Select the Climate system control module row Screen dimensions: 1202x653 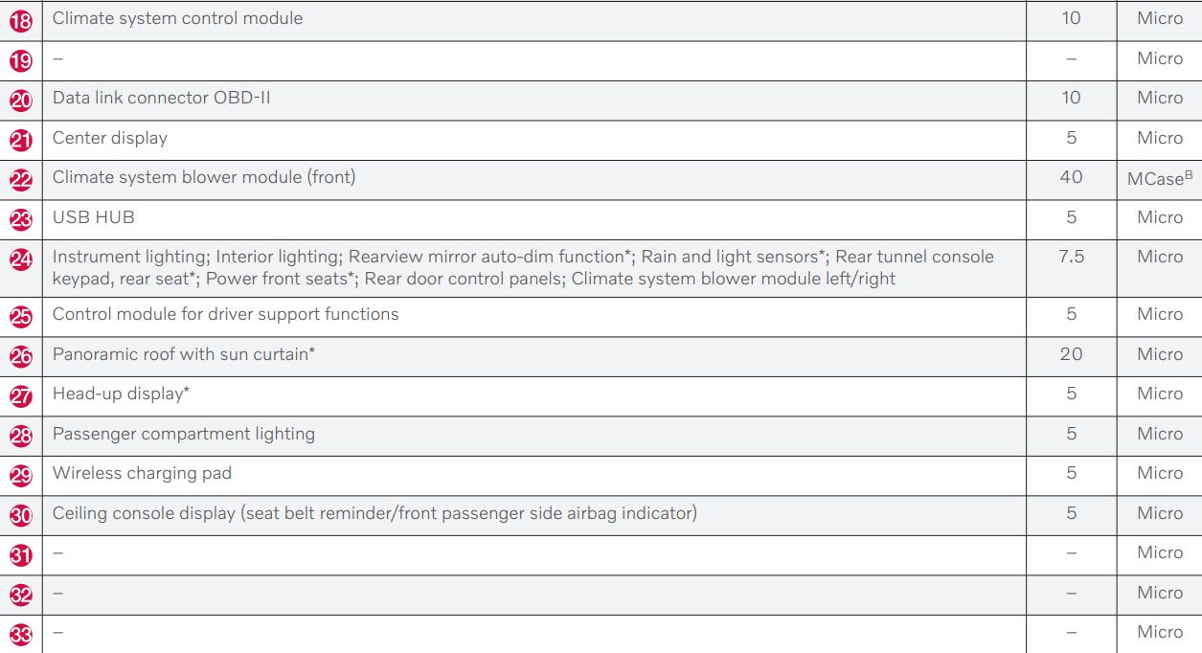177,18
